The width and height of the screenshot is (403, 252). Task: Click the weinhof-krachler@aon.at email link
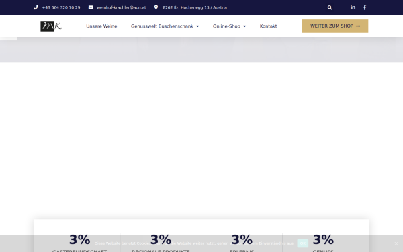(x=122, y=7)
